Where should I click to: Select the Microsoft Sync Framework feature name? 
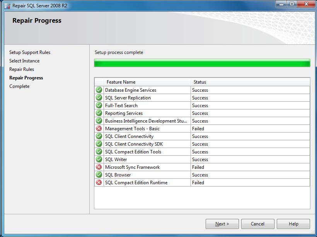click(132, 167)
